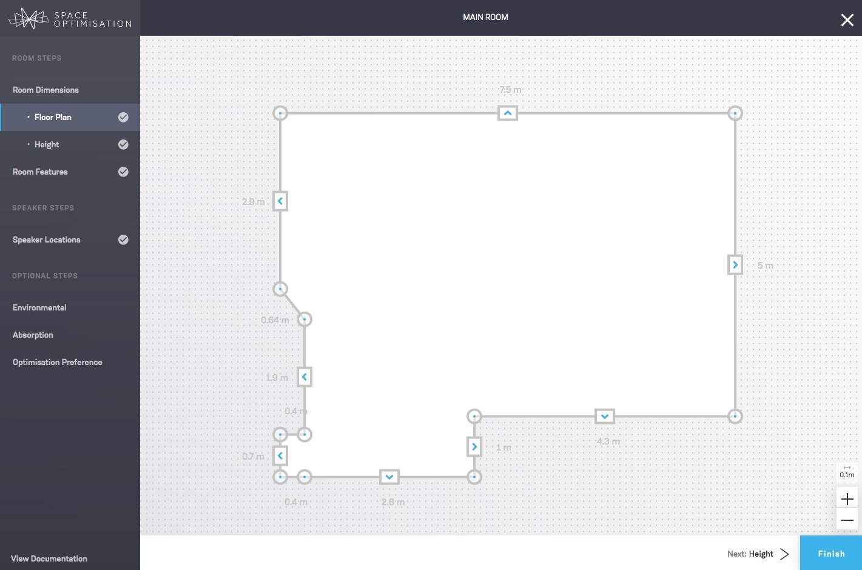Select corner node at bottom of 2.9 m wall
862x570 pixels.
[x=280, y=289]
